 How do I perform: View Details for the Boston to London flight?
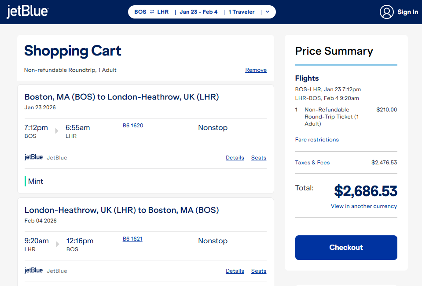click(235, 158)
